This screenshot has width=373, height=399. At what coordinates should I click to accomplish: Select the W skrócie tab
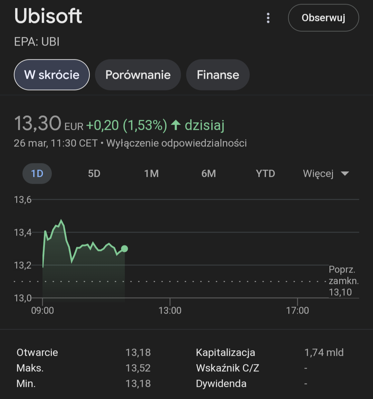tap(52, 75)
